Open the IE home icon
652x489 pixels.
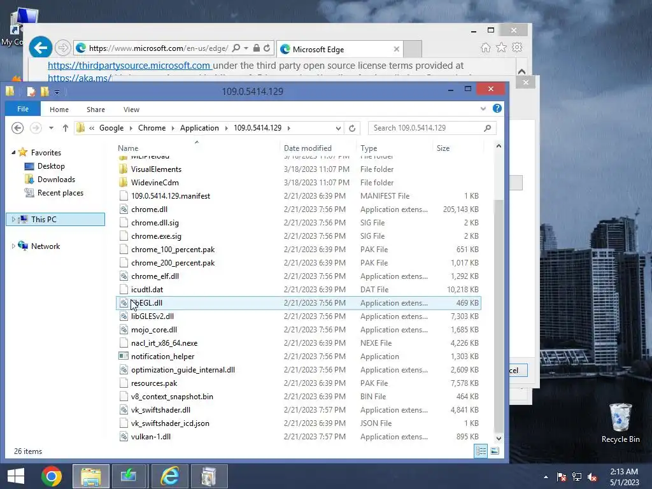(x=485, y=48)
